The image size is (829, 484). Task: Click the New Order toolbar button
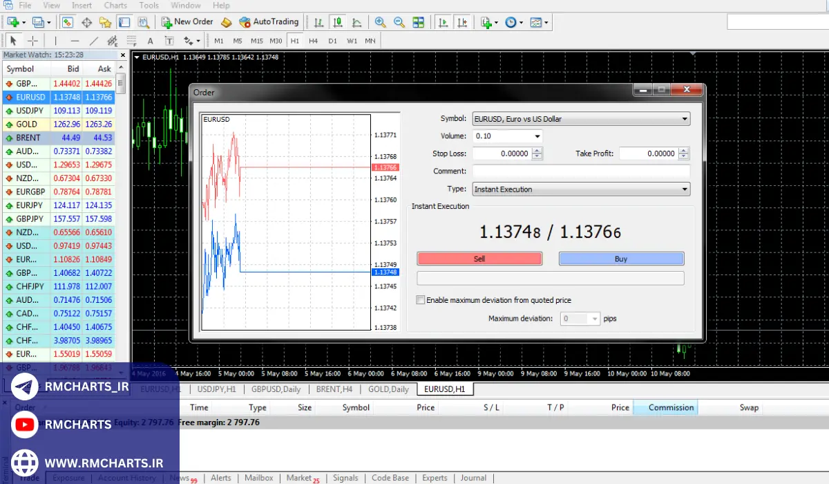point(187,22)
